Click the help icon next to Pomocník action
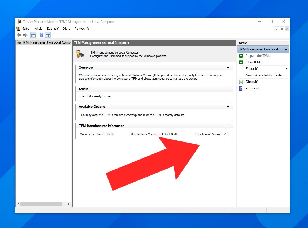This screenshot has width=308, height=228. click(x=241, y=88)
